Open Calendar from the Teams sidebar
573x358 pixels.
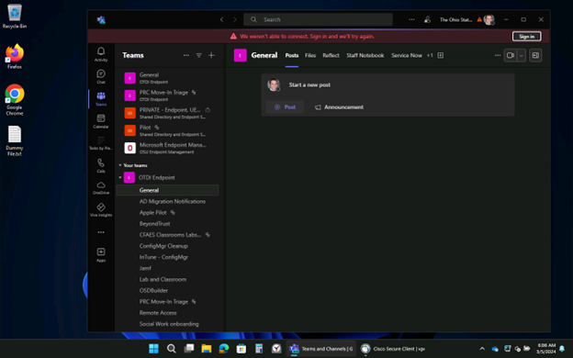pos(101,121)
